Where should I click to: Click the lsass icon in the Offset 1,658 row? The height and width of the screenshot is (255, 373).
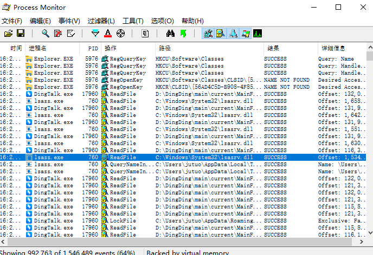(x=29, y=101)
